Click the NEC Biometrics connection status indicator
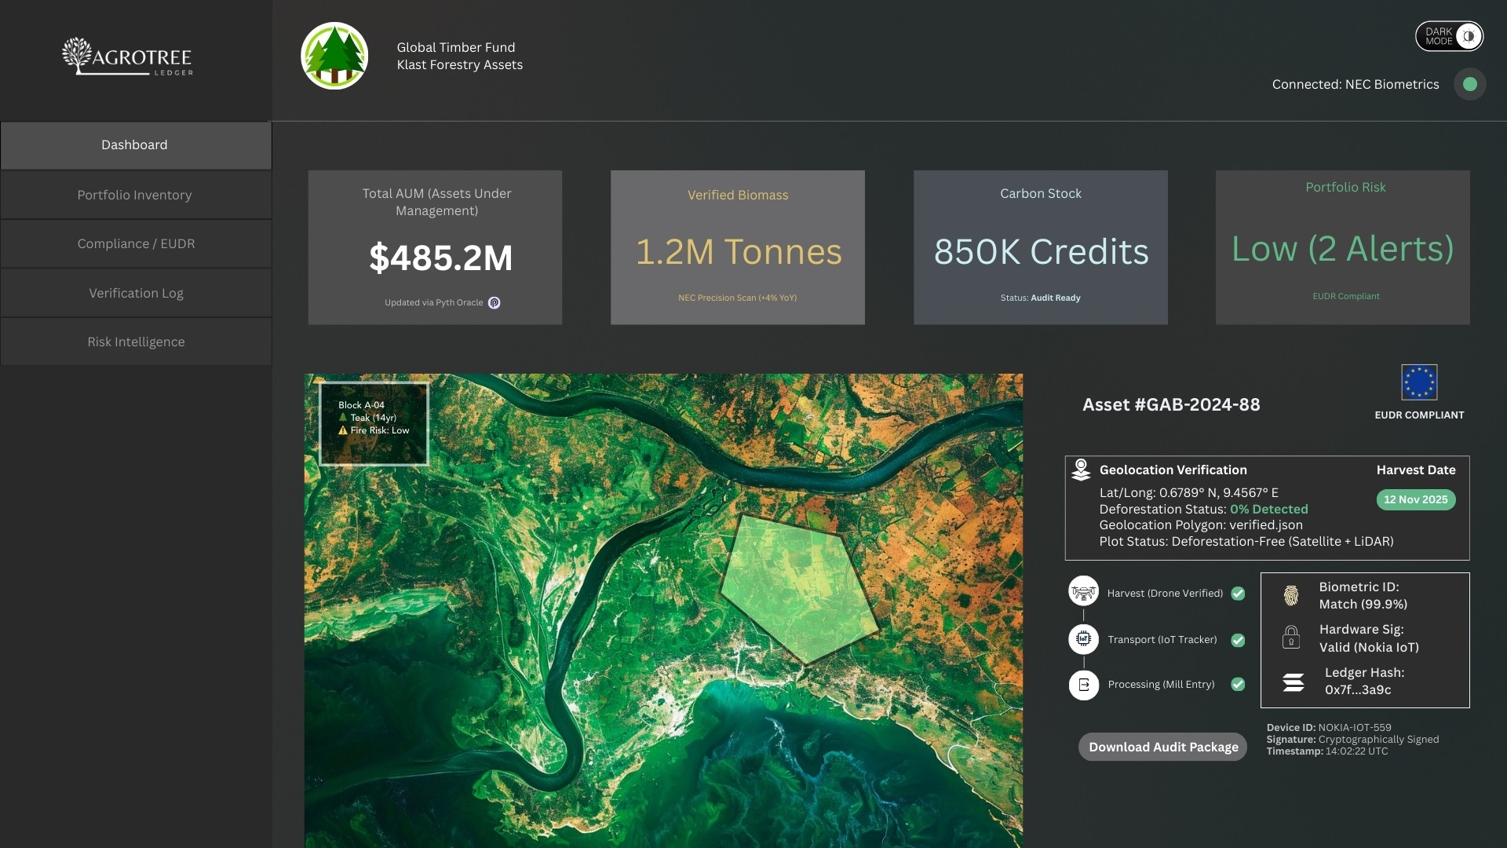 coord(1470,84)
